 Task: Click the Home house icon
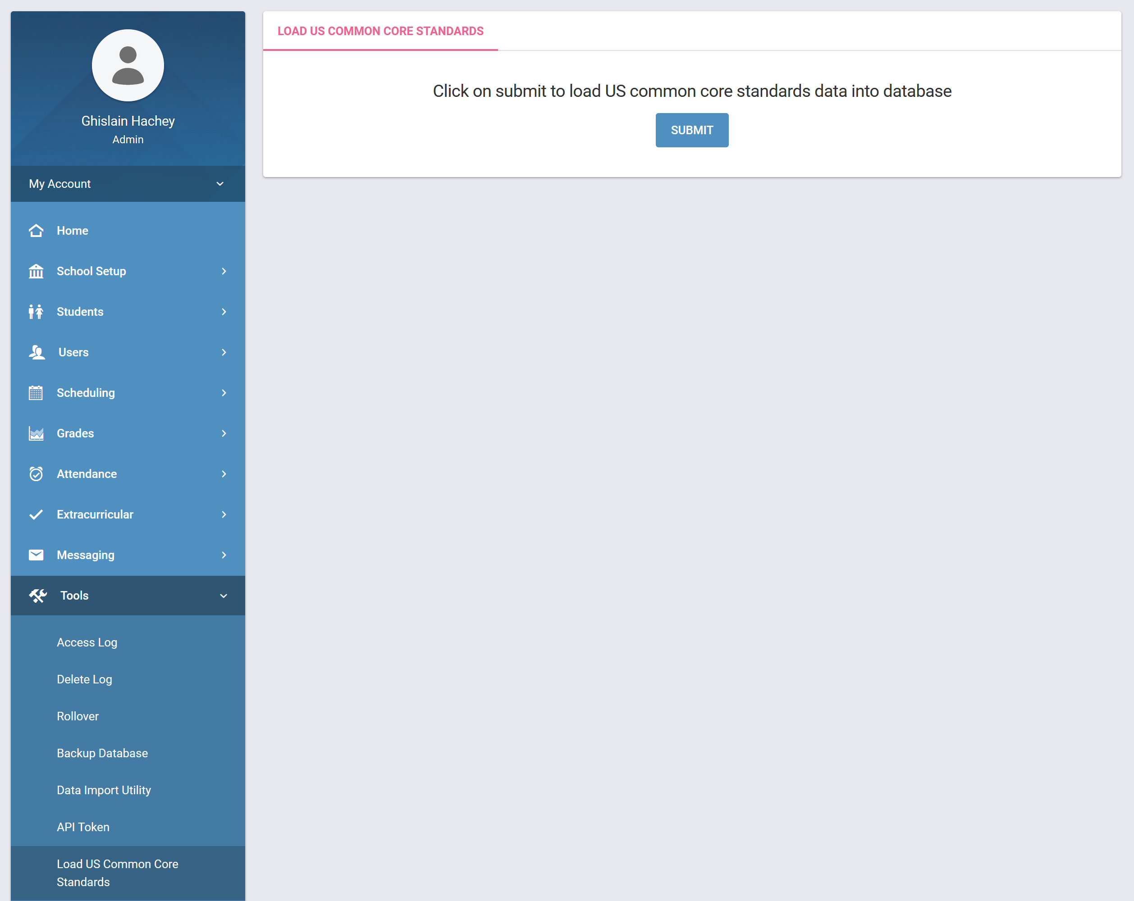tap(36, 231)
